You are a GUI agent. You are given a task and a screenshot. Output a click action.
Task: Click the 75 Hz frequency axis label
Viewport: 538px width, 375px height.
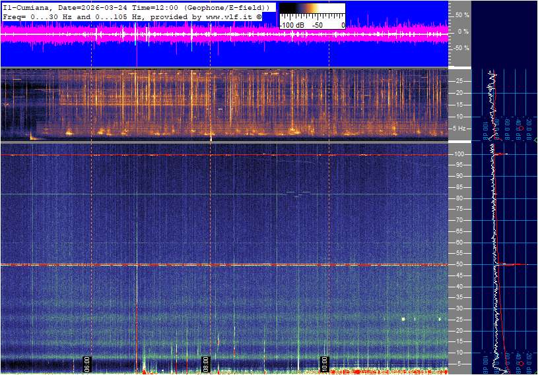tap(459, 209)
